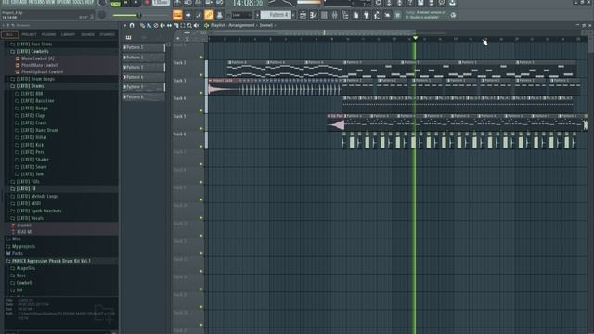This screenshot has height=334, width=594.
Task: Toggle the auto scroll arrow button
Action: coord(187,15)
